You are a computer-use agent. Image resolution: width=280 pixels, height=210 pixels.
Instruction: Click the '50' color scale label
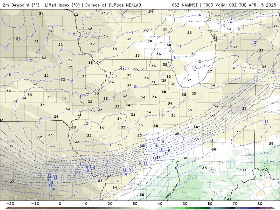click(185, 204)
